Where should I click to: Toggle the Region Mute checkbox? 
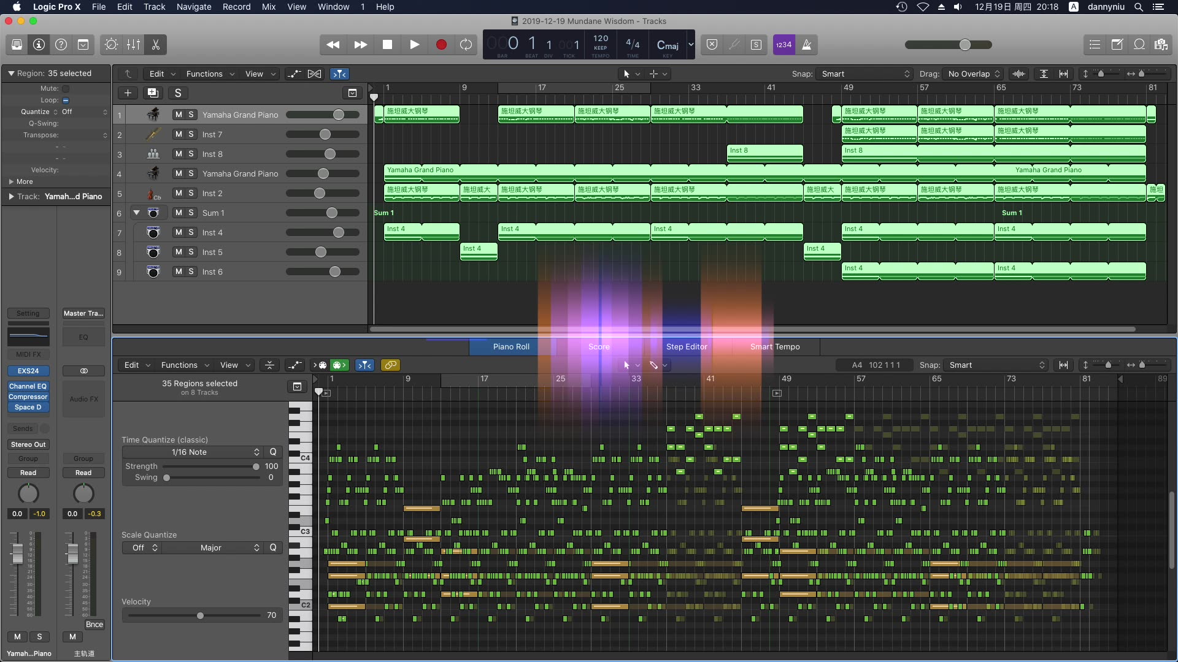66,88
